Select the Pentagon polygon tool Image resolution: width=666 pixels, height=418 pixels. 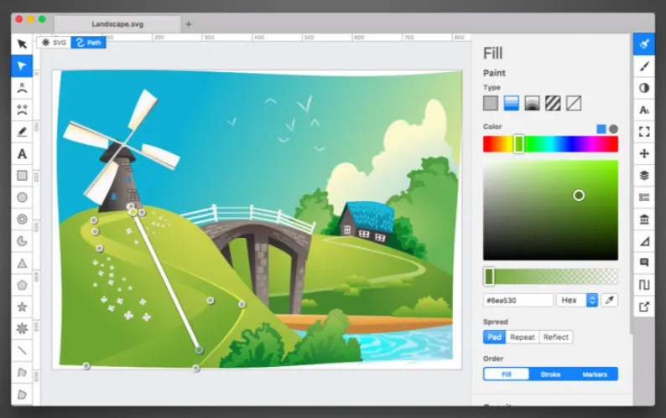pyautogui.click(x=22, y=285)
